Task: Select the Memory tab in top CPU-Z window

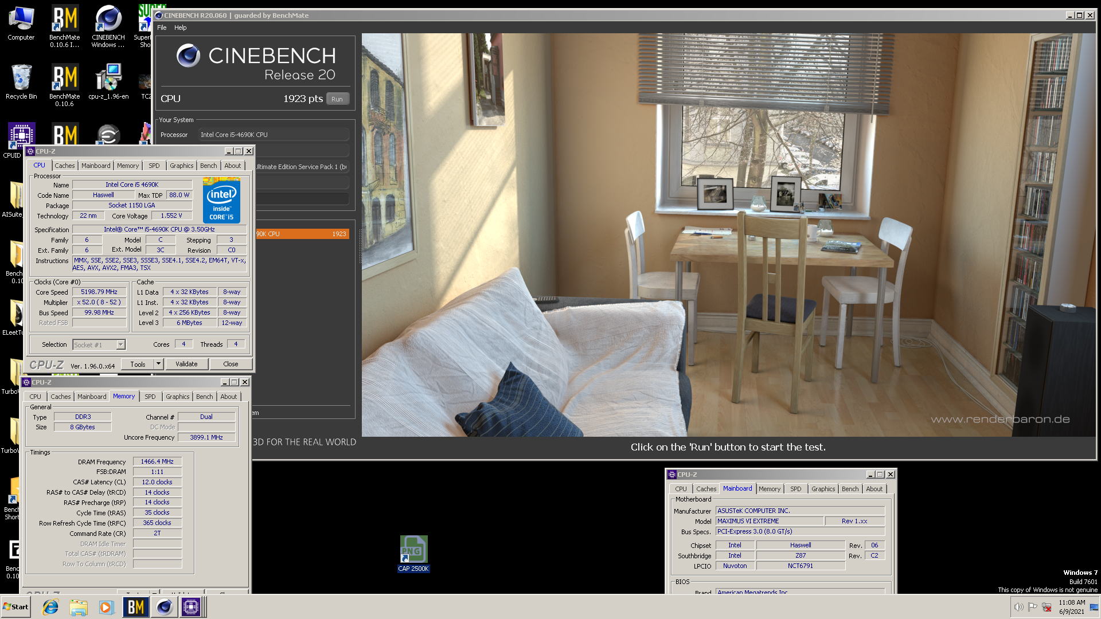Action: (128, 166)
